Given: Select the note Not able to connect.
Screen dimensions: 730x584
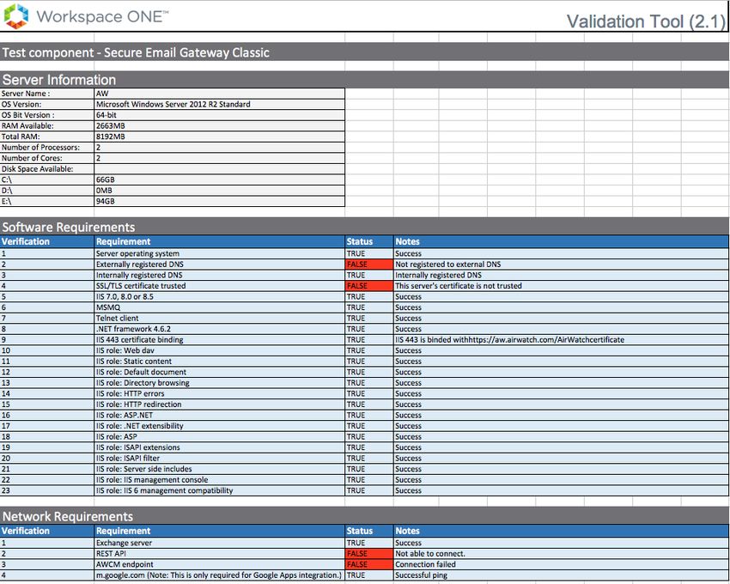Looking at the screenshot, I should [561, 553].
